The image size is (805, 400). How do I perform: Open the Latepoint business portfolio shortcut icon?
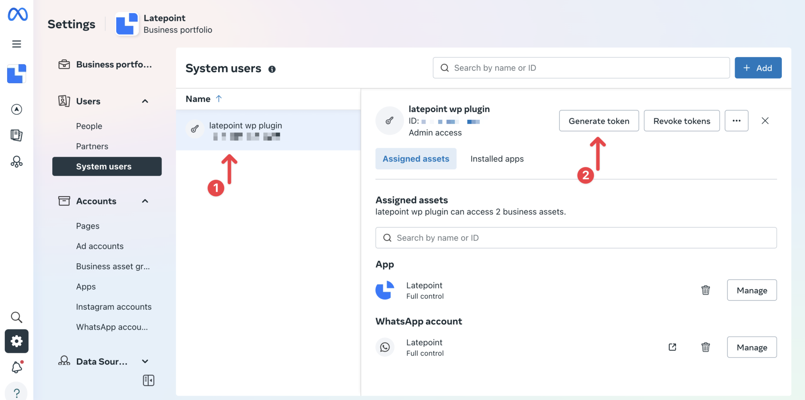[17, 73]
